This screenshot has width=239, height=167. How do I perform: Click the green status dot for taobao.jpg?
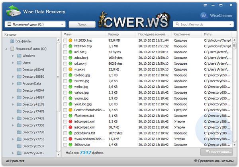[x=70, y=75]
